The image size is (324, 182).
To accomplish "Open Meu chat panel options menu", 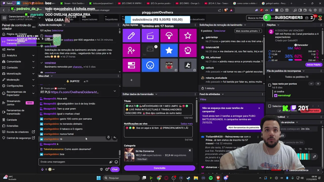I will point(118,76).
